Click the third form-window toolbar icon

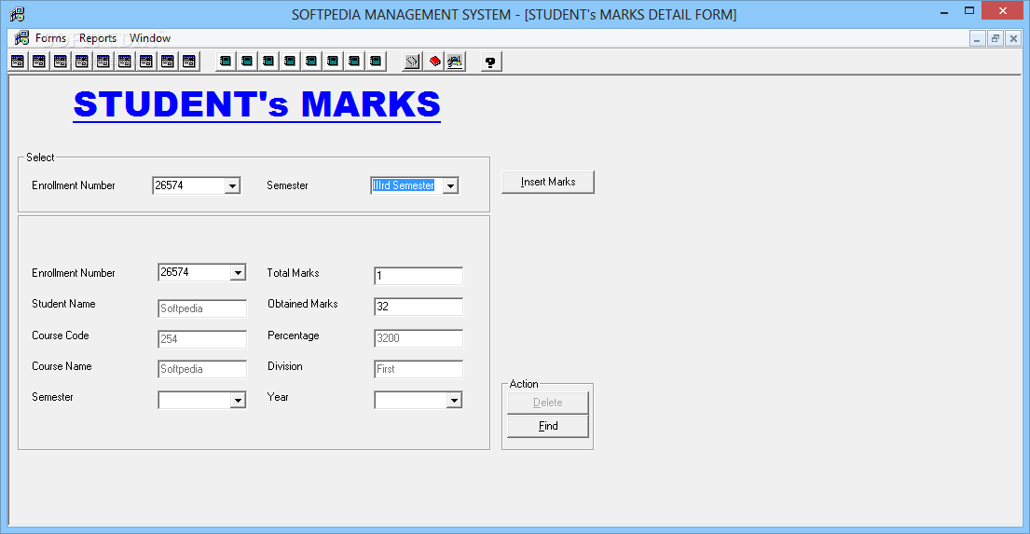point(61,62)
